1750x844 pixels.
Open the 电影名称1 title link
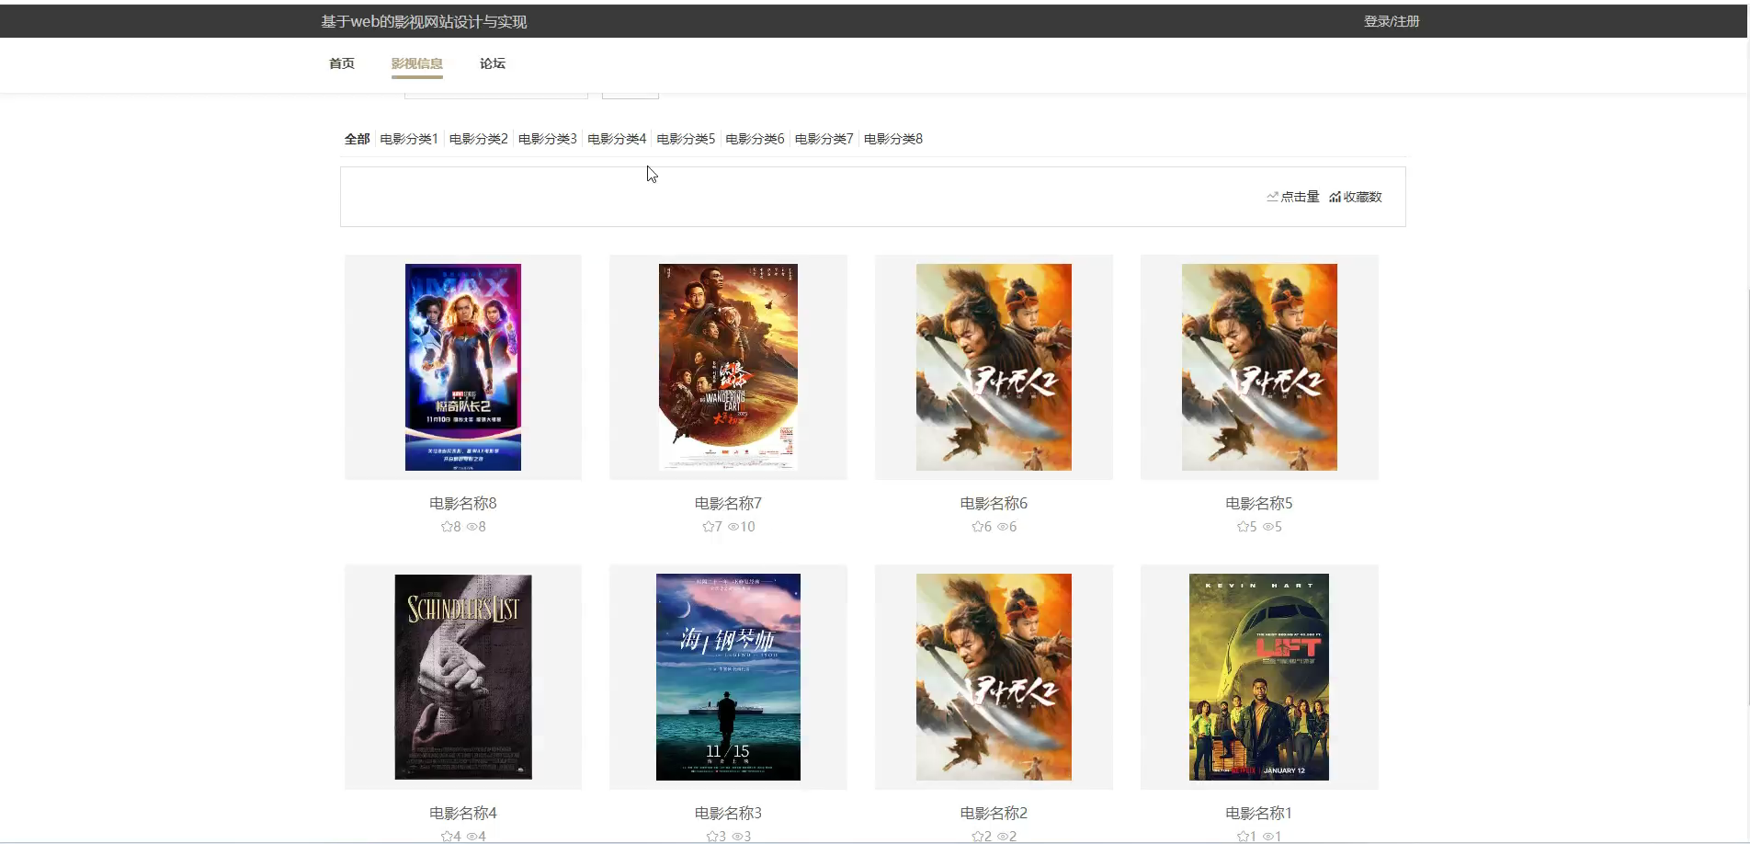point(1259,813)
